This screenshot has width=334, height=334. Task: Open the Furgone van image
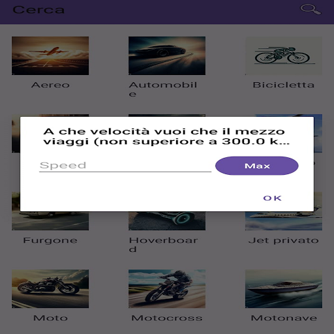50,220
